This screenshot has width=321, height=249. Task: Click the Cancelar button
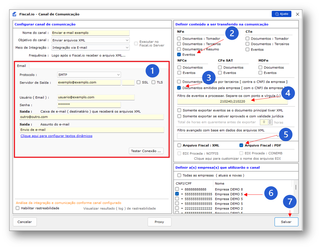(25, 222)
